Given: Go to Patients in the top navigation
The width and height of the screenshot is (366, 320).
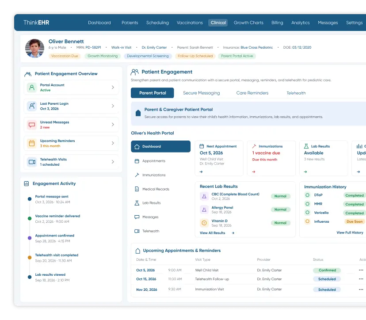Looking at the screenshot, I should 130,23.
